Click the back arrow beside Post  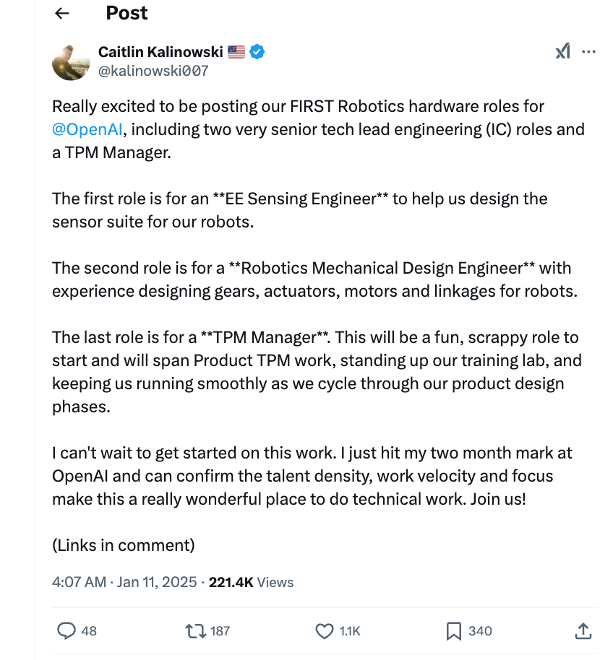[x=62, y=13]
